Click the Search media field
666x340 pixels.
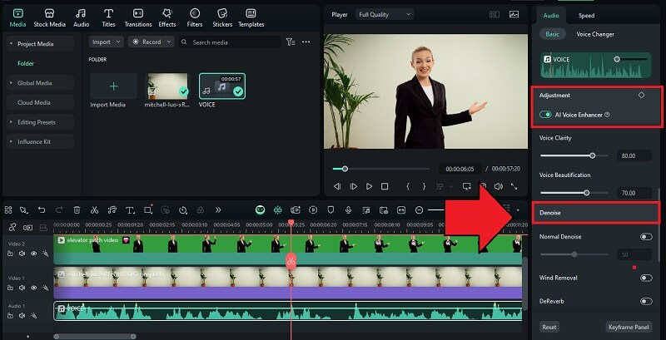pyautogui.click(x=230, y=42)
